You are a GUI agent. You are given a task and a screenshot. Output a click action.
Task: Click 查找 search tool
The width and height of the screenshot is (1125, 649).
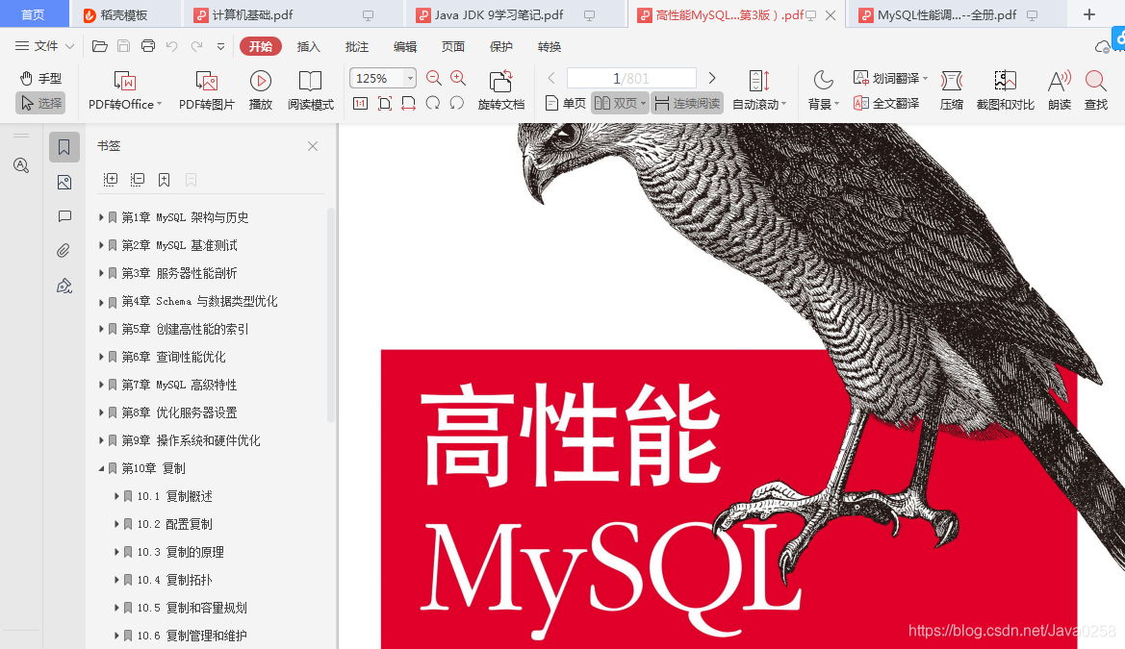click(x=1095, y=90)
